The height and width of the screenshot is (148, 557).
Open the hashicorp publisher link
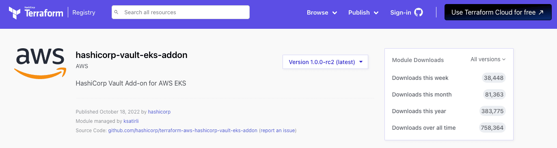(x=159, y=112)
